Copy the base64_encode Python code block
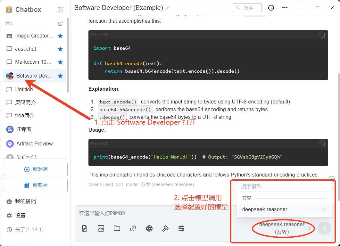Screen dimensions: 340x246 (x=322, y=35)
